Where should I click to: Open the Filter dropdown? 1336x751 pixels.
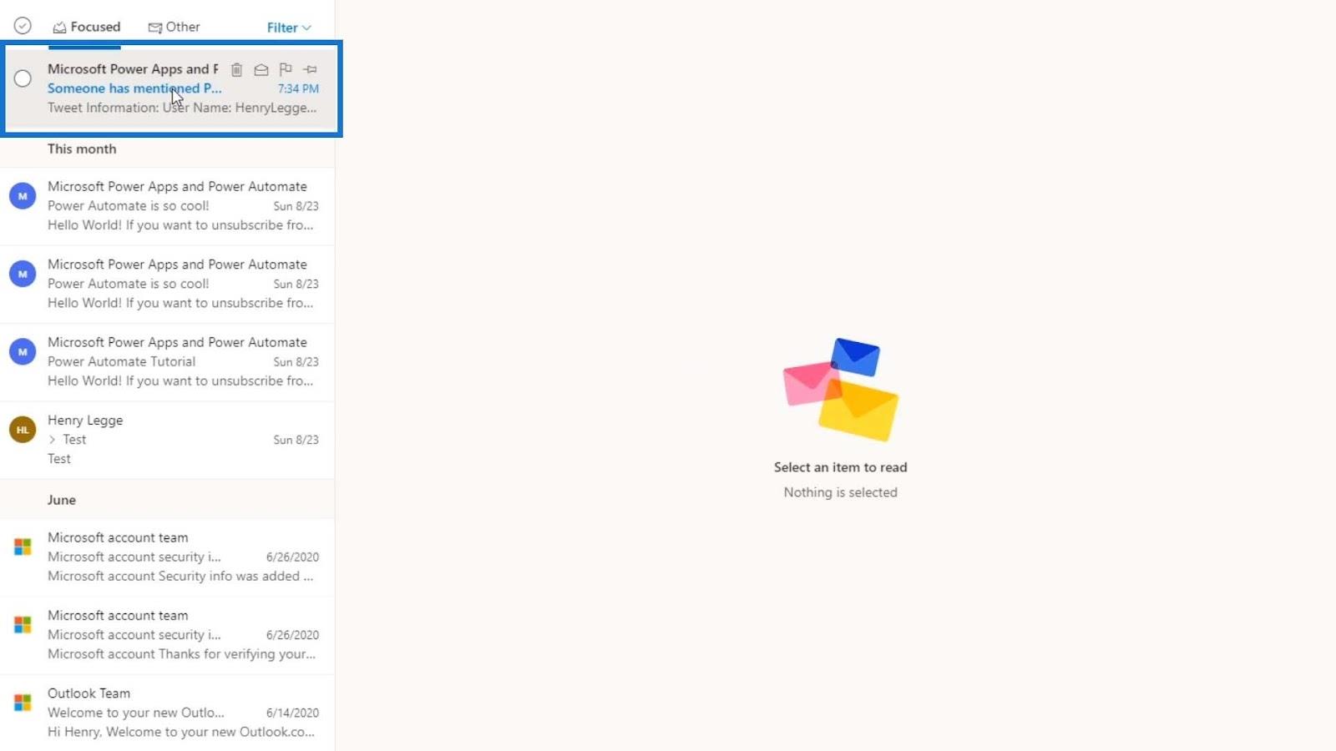(289, 28)
